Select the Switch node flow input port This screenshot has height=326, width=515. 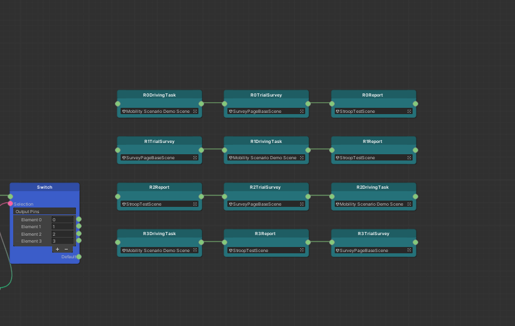(x=10, y=196)
